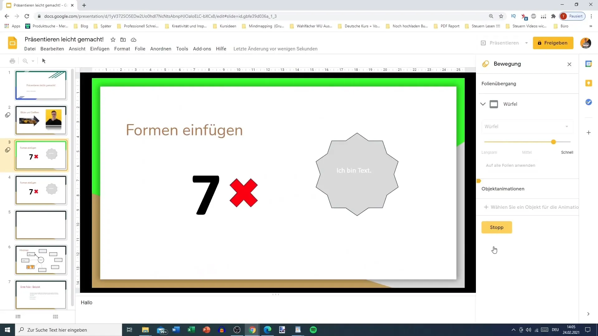Open the Pausiert profile chip

click(x=572, y=16)
